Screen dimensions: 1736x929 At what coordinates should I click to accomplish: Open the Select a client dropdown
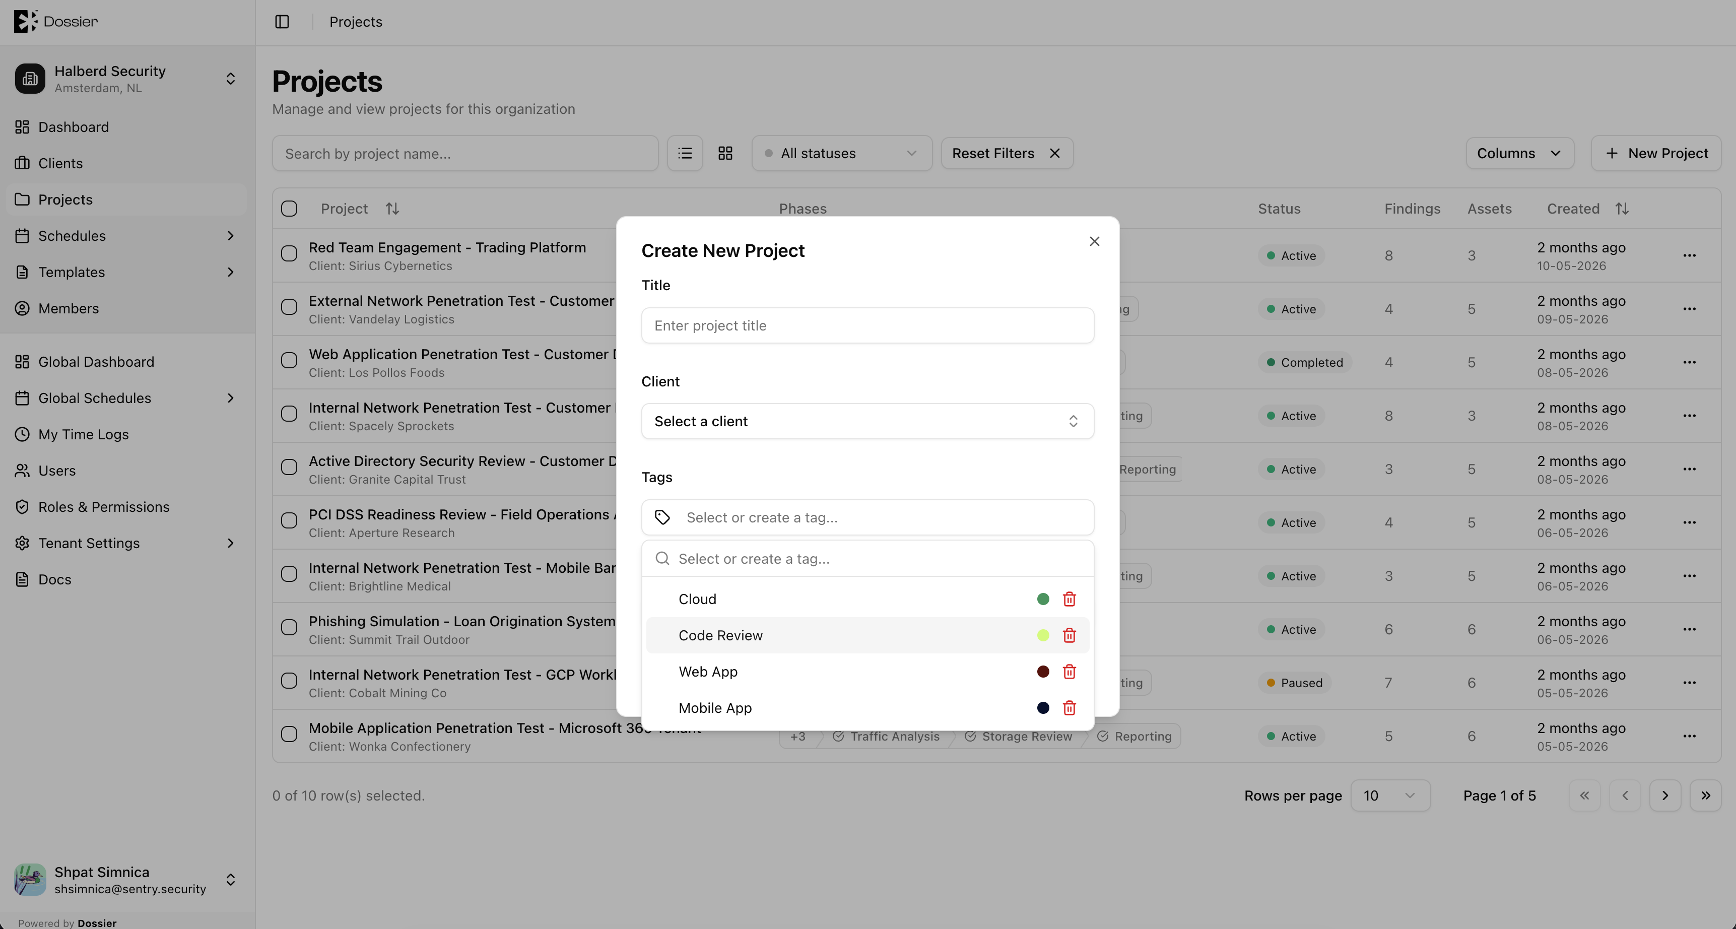pyautogui.click(x=867, y=421)
